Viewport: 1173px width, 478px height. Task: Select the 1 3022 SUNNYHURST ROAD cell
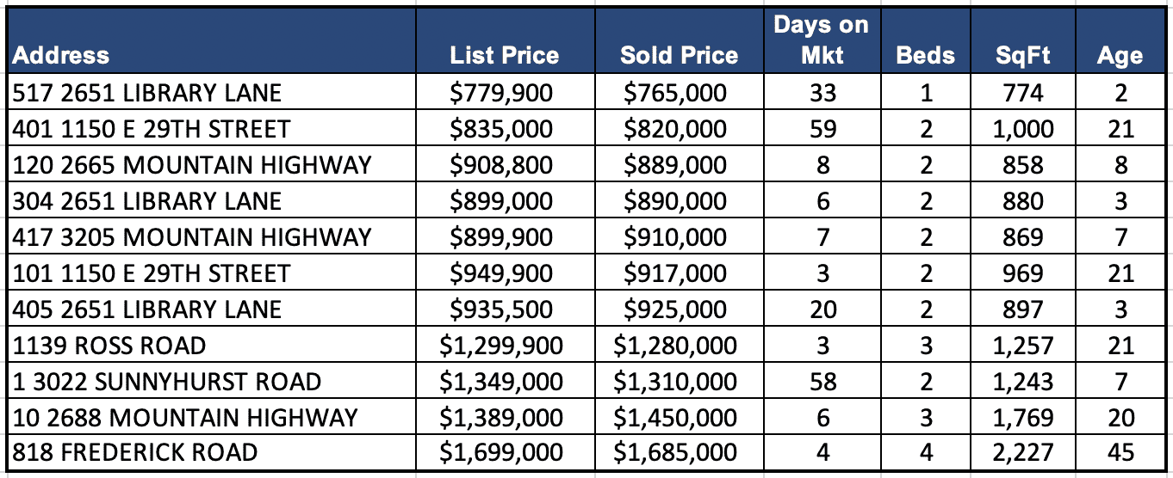pos(167,381)
